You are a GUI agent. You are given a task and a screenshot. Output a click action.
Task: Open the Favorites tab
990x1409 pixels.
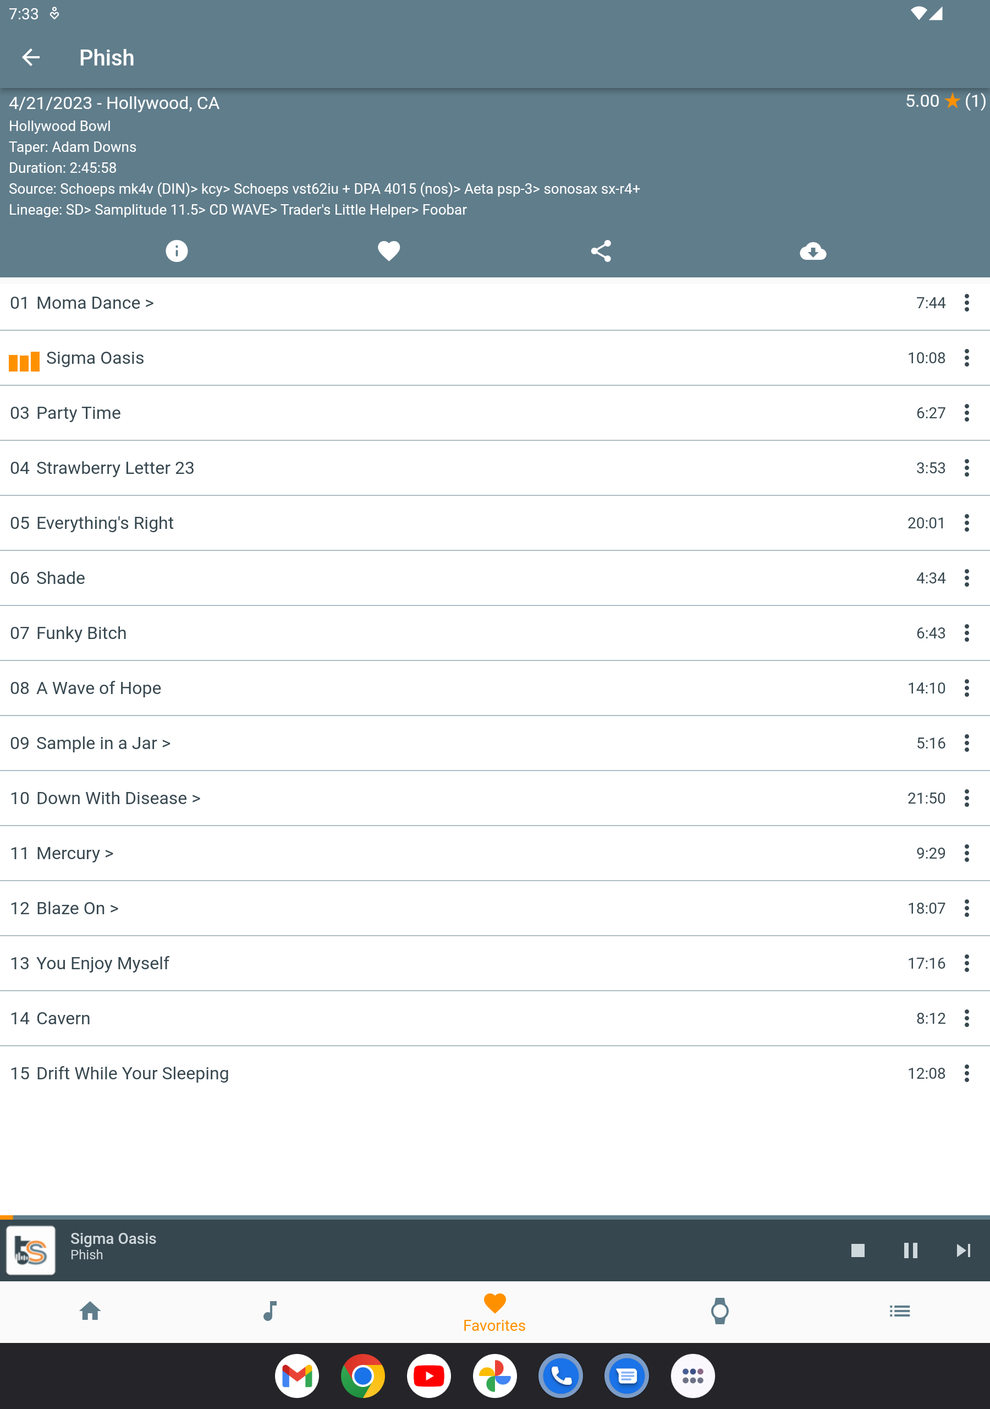click(494, 1312)
